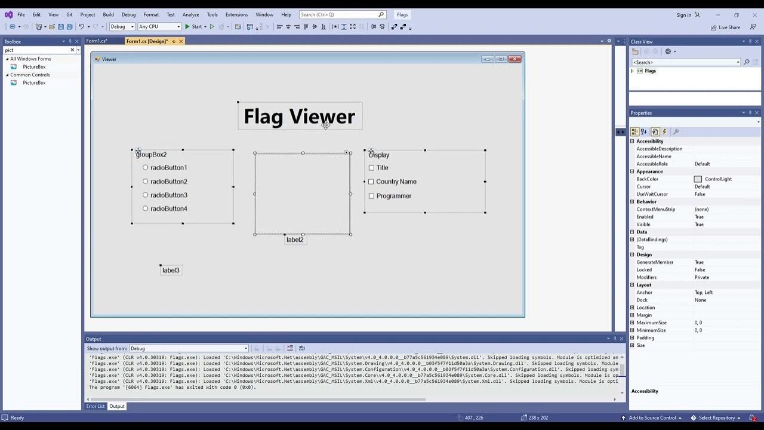Click the Output vertical scrollbar
Screen dimensions: 764x430
pos(621,370)
